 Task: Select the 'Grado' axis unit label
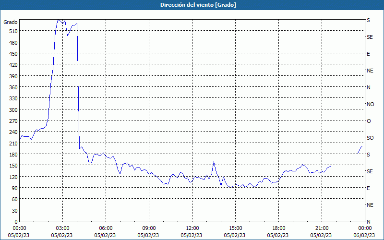[x=11, y=22]
